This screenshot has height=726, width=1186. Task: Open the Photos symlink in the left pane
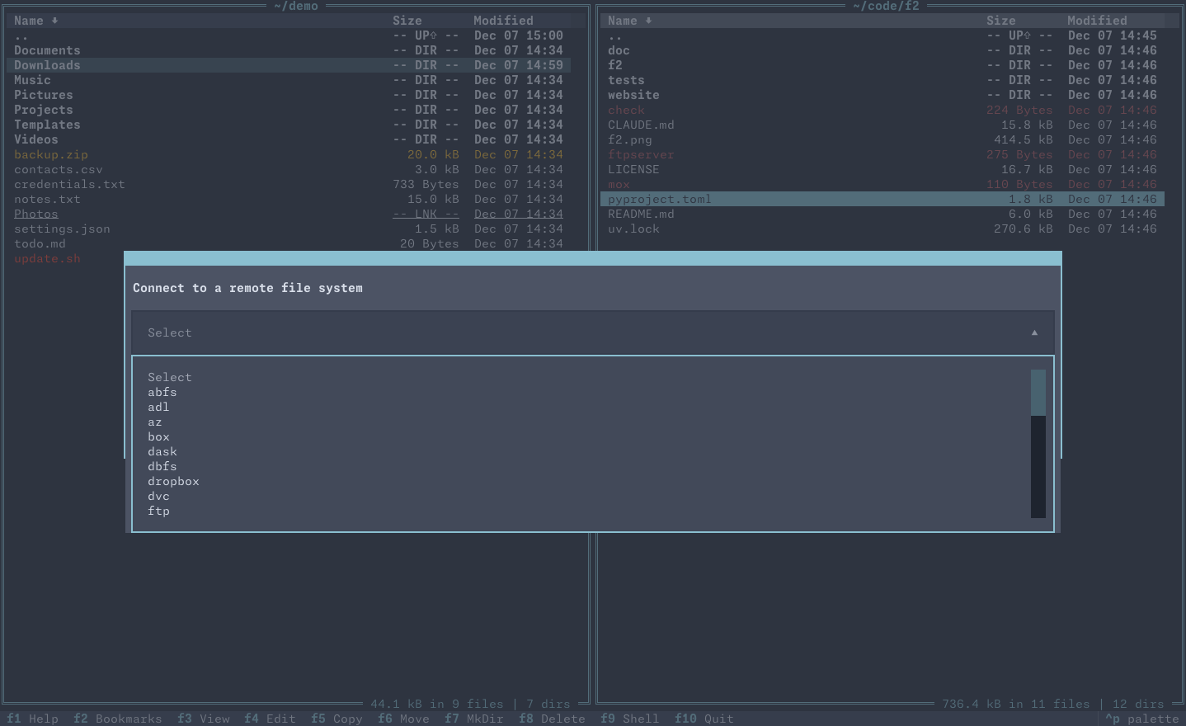click(36, 214)
